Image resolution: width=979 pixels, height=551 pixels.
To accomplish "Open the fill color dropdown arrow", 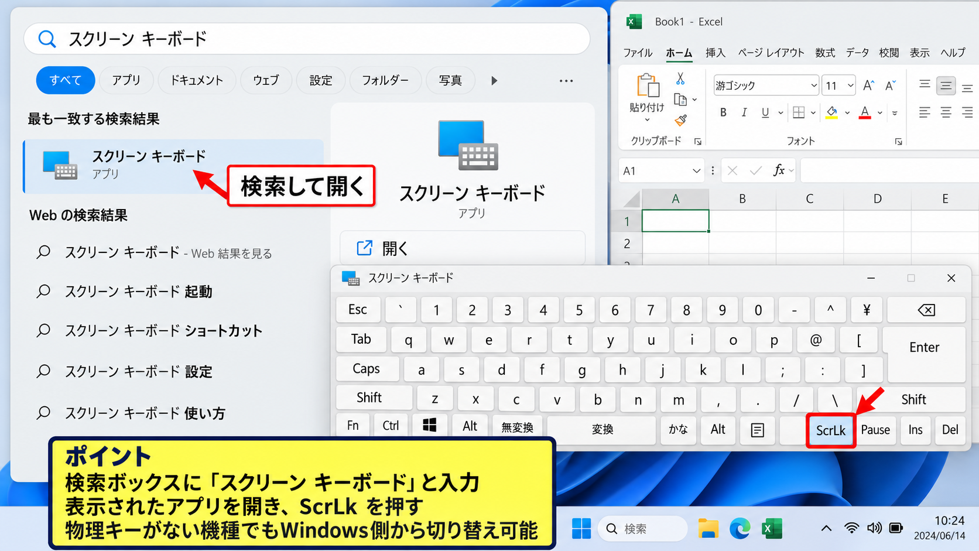I will pyautogui.click(x=847, y=112).
